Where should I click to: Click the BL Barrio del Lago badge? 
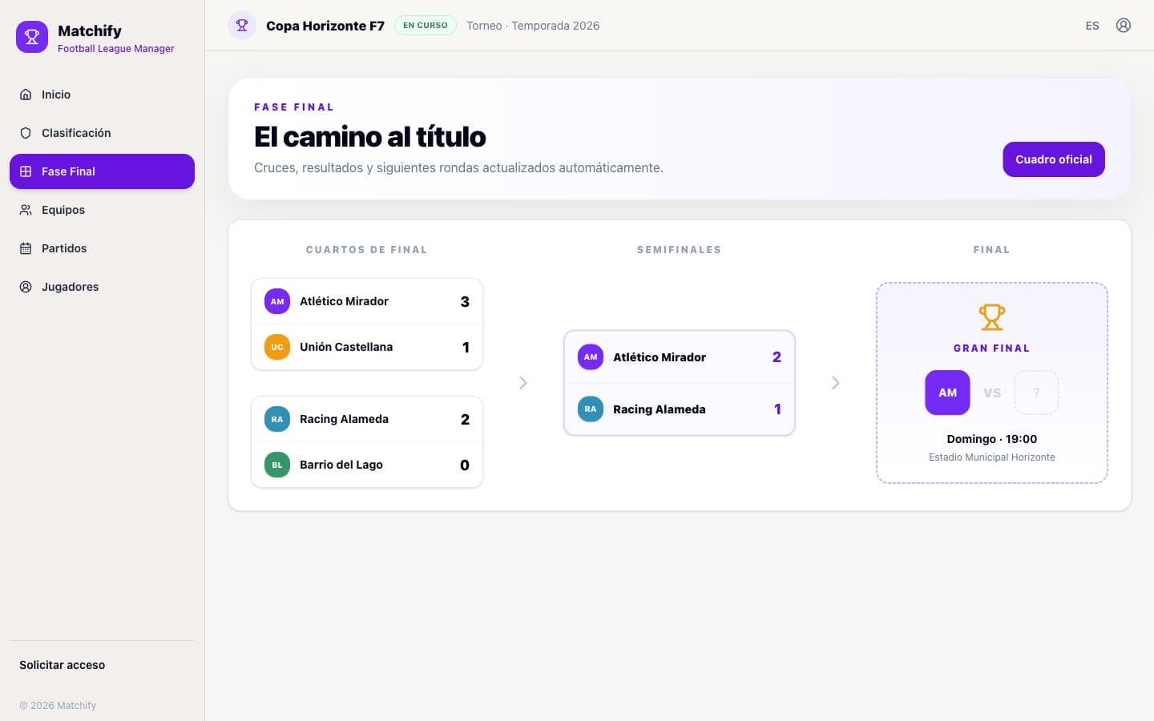point(277,465)
